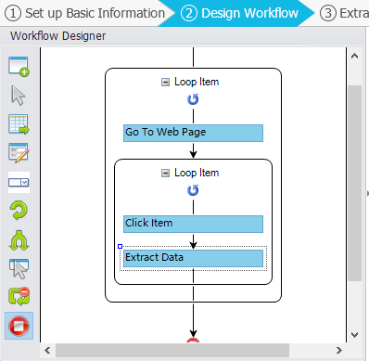Select the Extract Data table tool
The image size is (369, 361).
pos(19,124)
